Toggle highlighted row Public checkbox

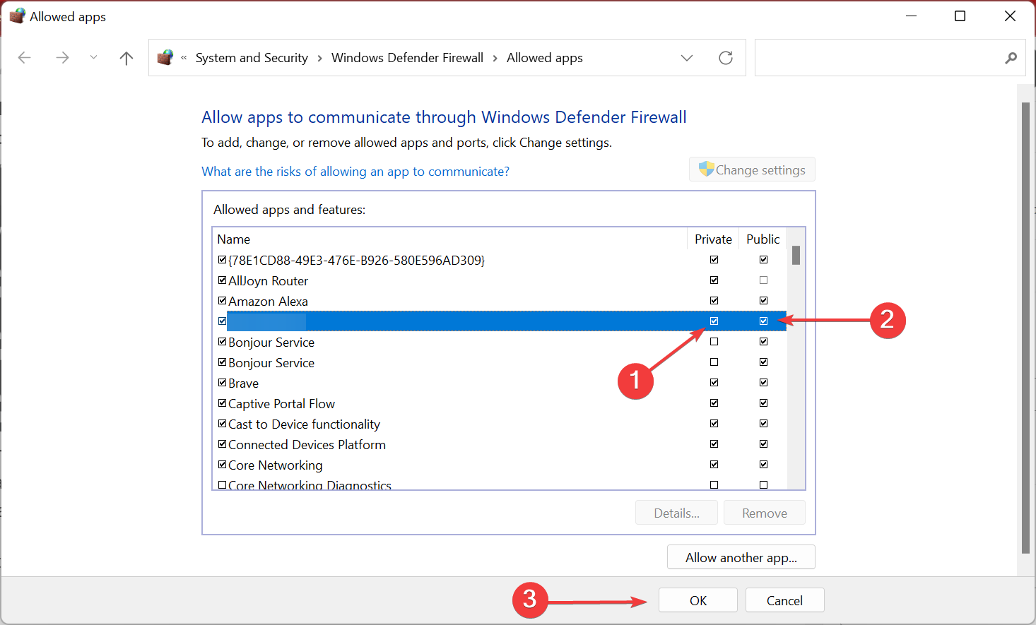tap(763, 321)
